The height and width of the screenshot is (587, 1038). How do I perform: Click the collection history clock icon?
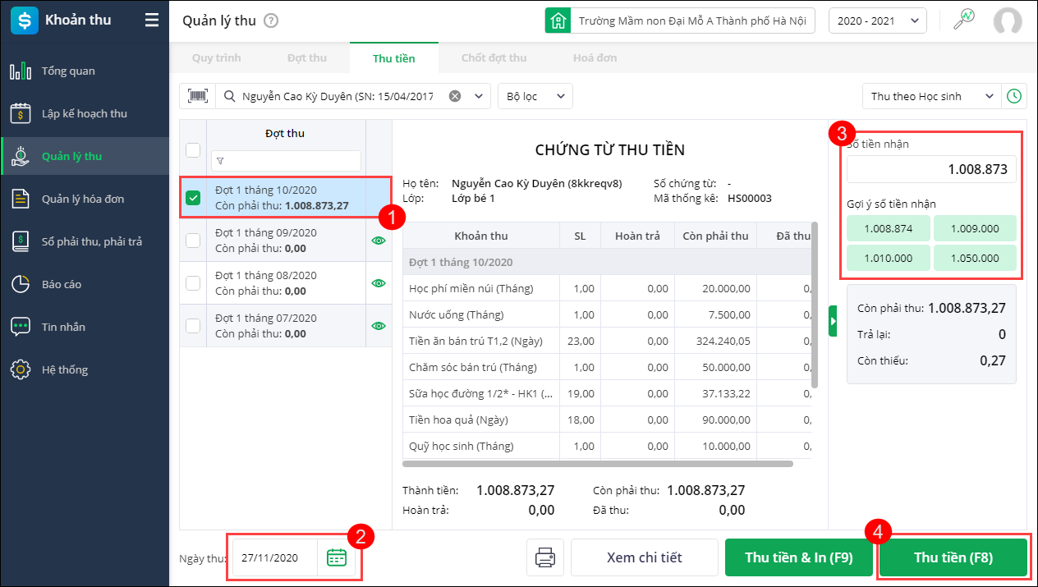click(1014, 96)
